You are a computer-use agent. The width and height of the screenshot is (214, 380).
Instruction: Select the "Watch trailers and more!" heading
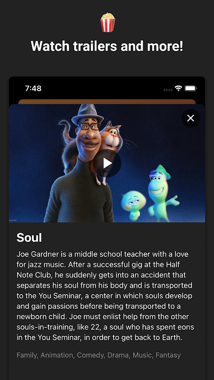tap(107, 46)
